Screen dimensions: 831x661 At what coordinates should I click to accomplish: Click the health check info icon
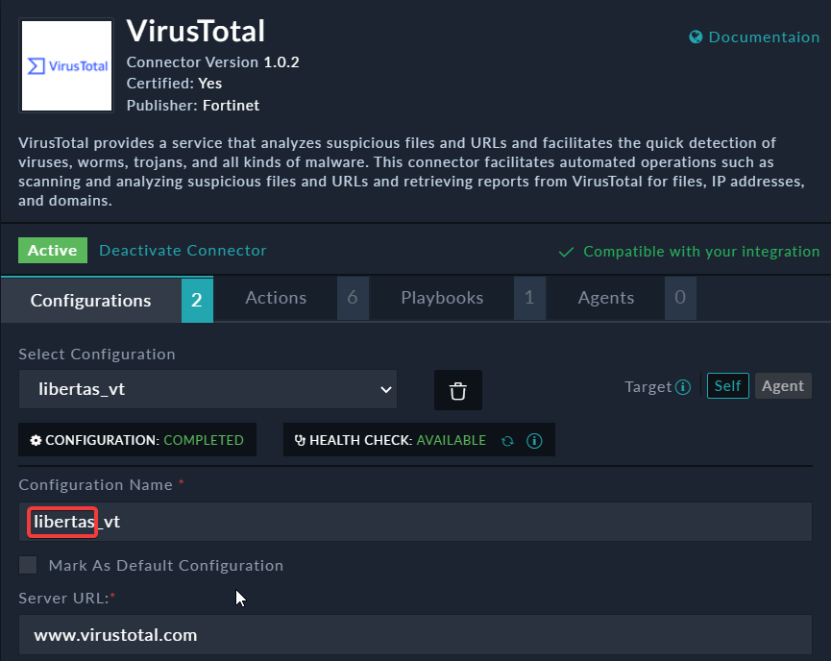coord(535,441)
